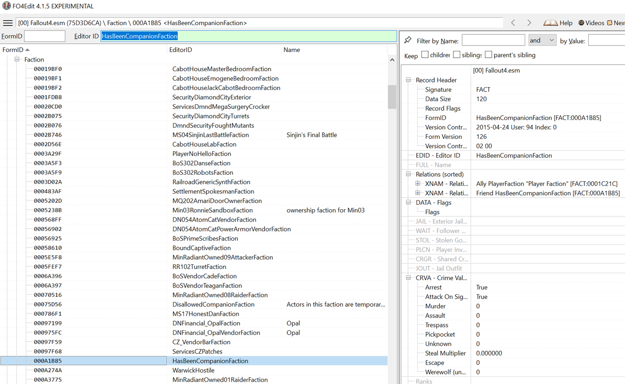Sort by the Name column header

point(334,50)
